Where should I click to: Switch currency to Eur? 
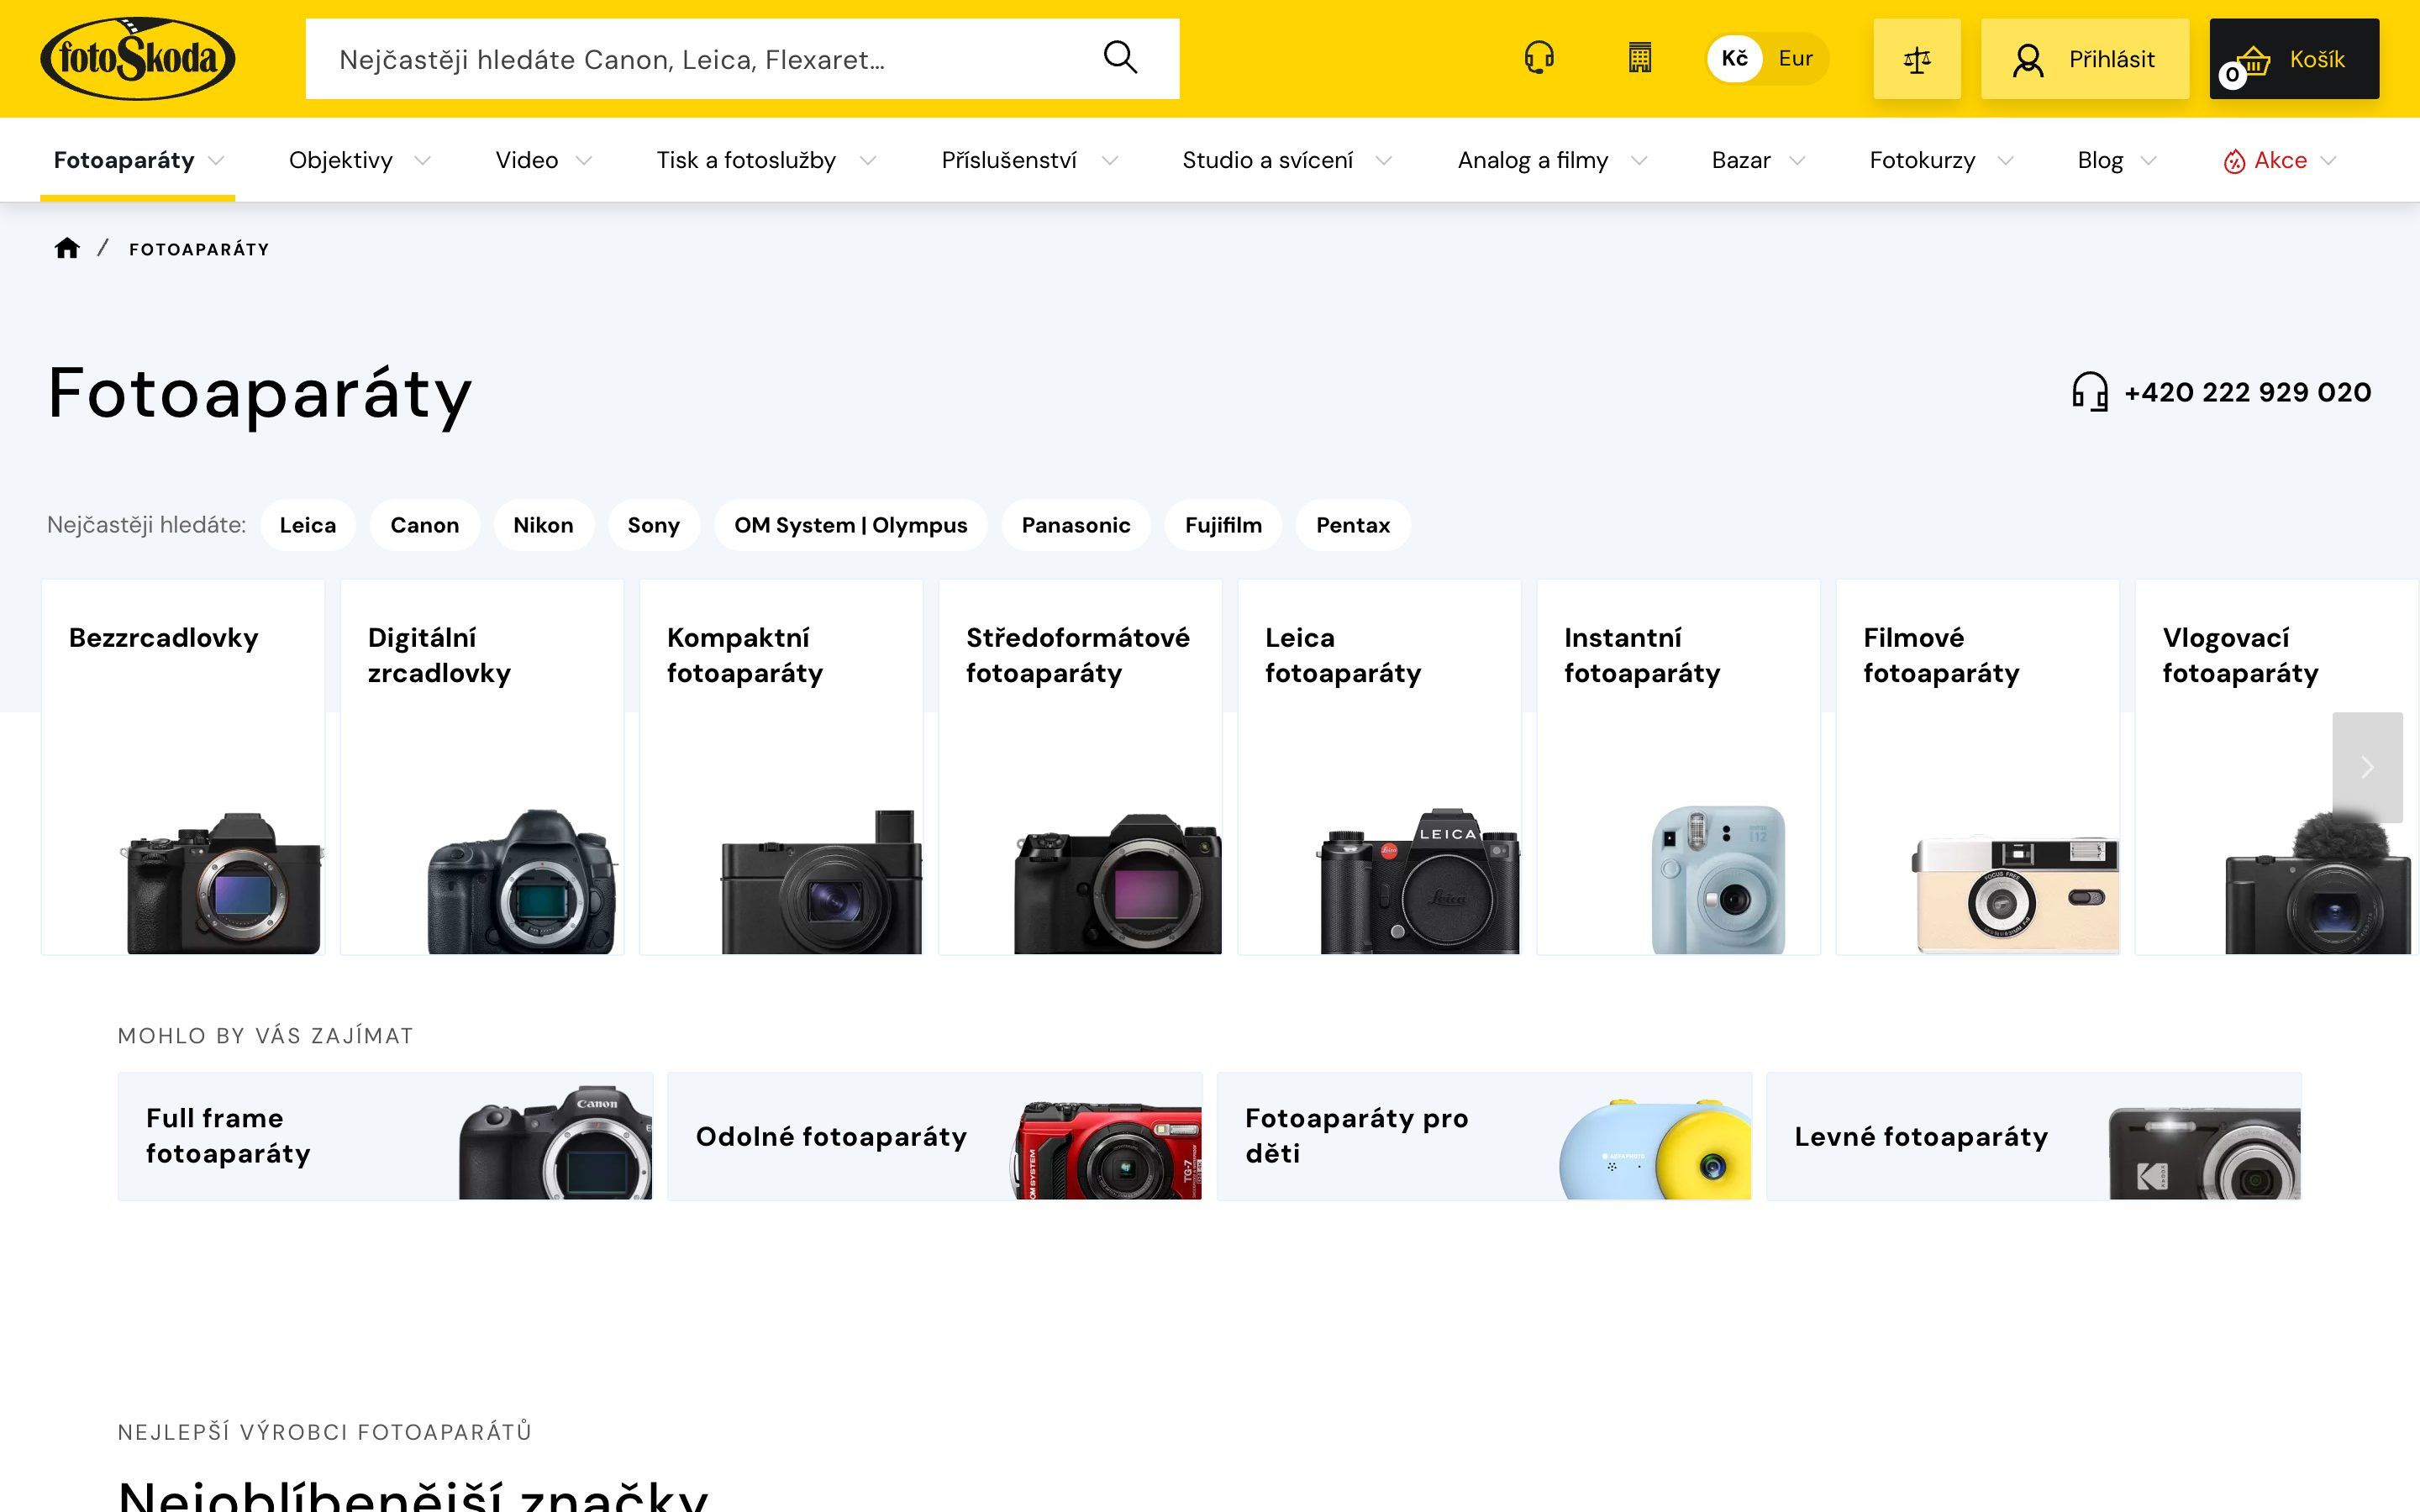tap(1795, 58)
